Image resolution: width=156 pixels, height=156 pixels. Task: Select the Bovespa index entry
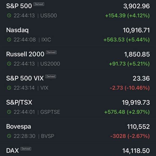[78, 131]
